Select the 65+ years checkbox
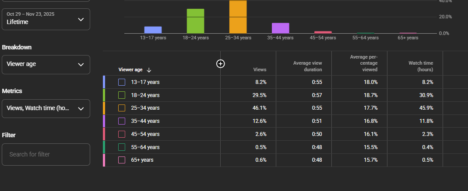Image resolution: width=468 pixels, height=191 pixels. (x=122, y=160)
